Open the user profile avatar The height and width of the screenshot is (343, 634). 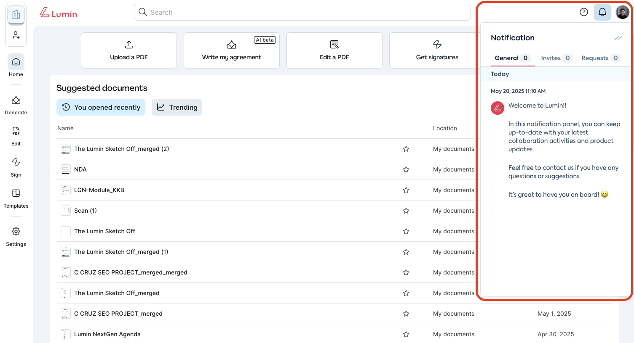point(623,12)
